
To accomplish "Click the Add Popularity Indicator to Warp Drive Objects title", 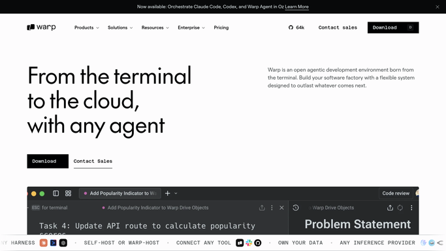I will (158, 208).
